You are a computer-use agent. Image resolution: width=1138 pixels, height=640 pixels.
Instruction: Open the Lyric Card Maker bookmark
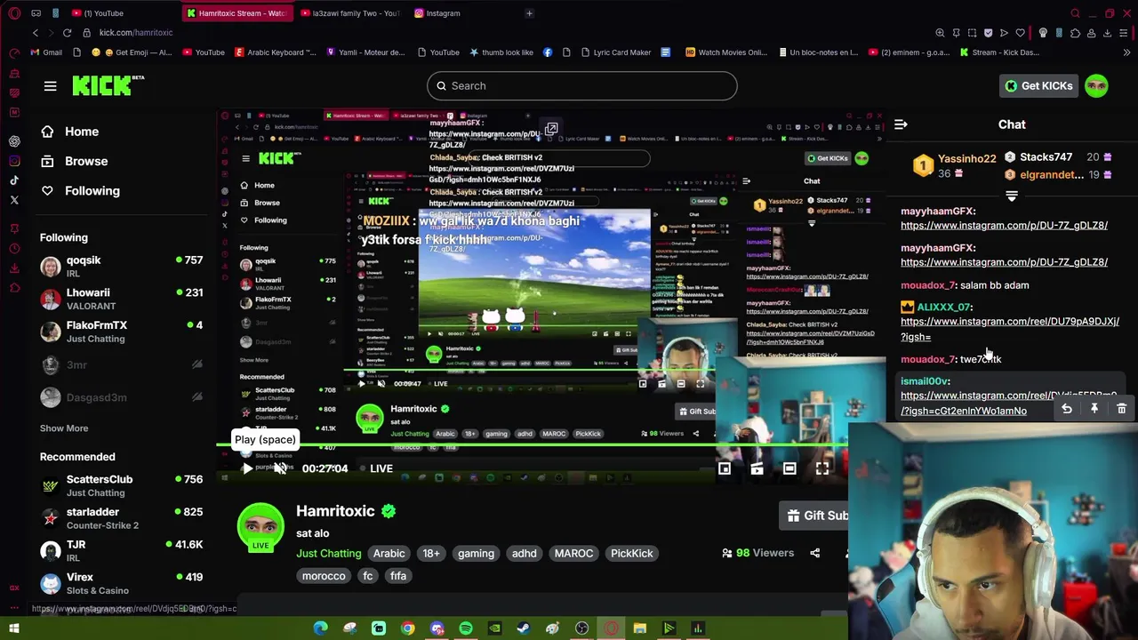click(613, 52)
